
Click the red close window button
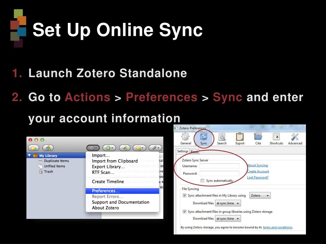click(x=30, y=140)
